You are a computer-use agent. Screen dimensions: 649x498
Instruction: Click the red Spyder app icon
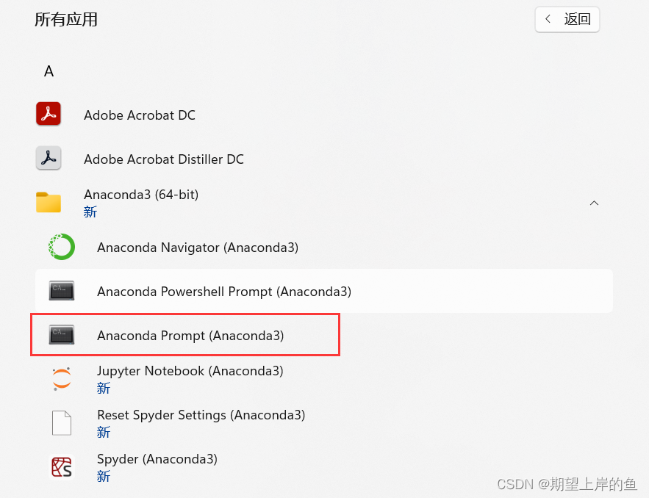click(62, 467)
